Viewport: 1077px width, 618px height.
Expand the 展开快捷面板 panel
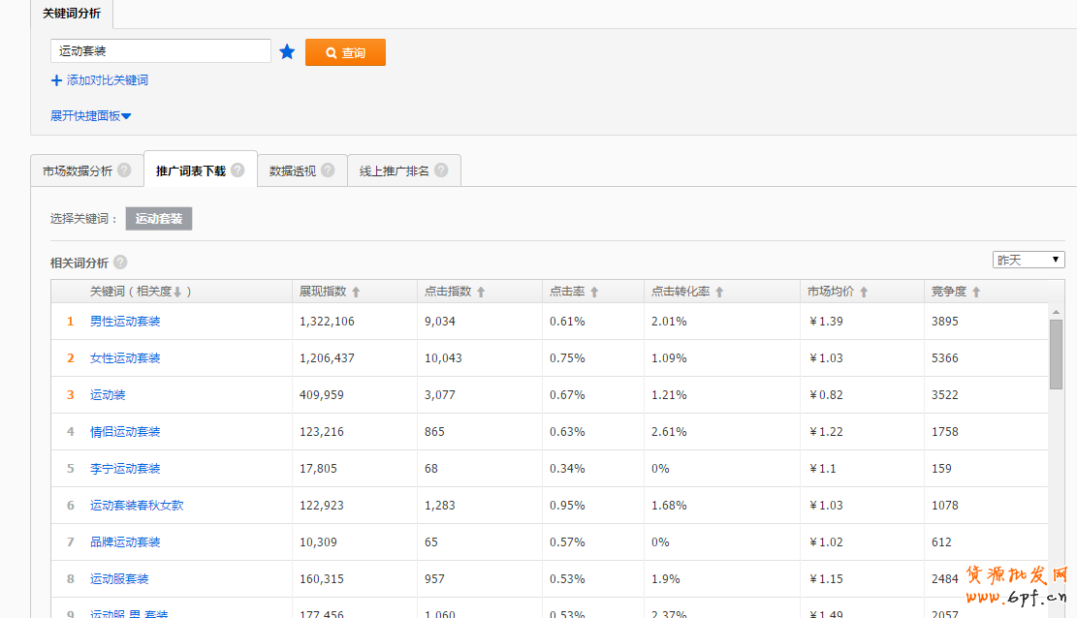point(90,116)
